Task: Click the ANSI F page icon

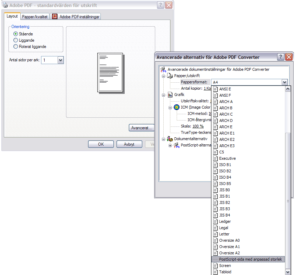Action: (x=216, y=95)
